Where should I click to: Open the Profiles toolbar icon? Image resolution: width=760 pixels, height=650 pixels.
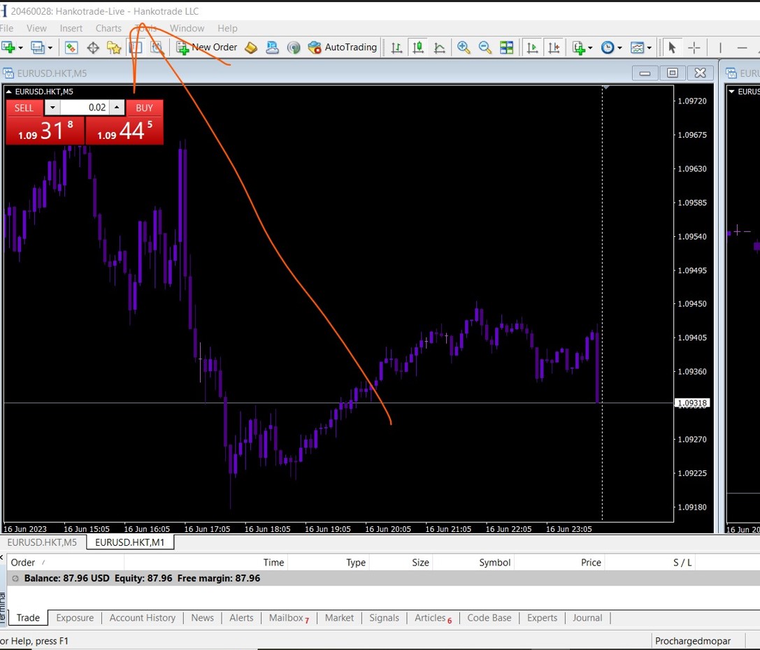(x=37, y=48)
